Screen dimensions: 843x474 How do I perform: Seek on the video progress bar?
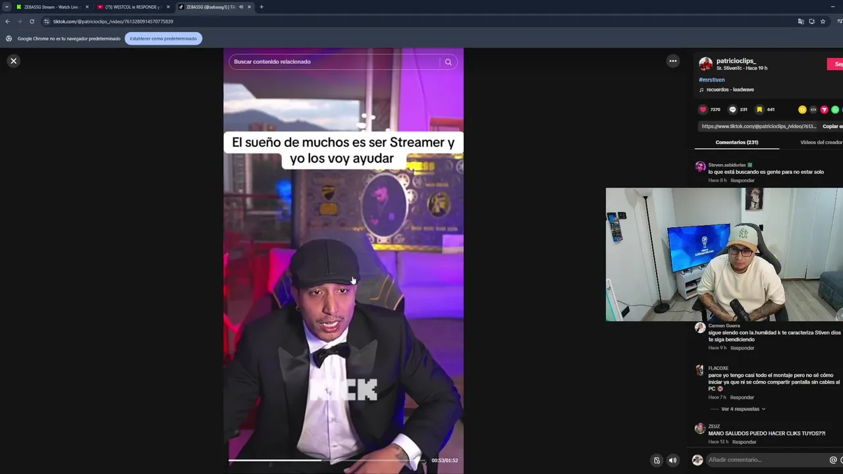point(327,460)
